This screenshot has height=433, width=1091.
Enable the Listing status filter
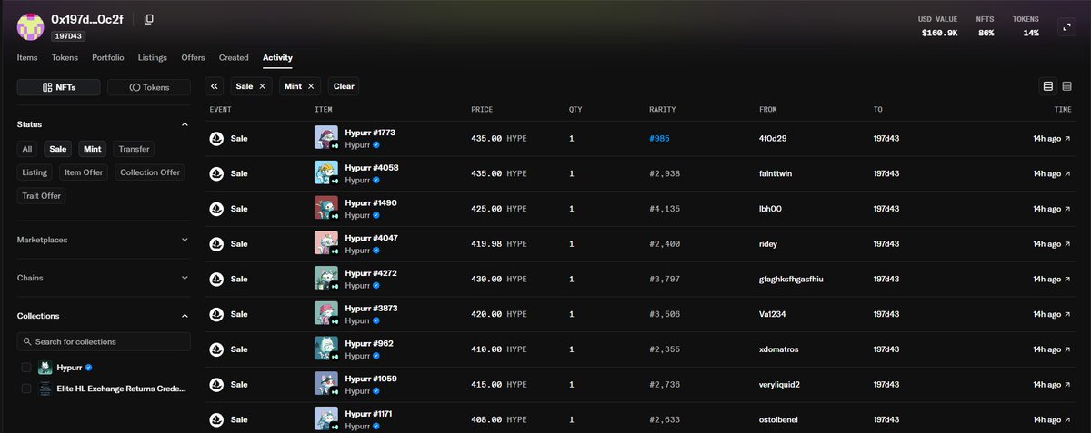35,172
